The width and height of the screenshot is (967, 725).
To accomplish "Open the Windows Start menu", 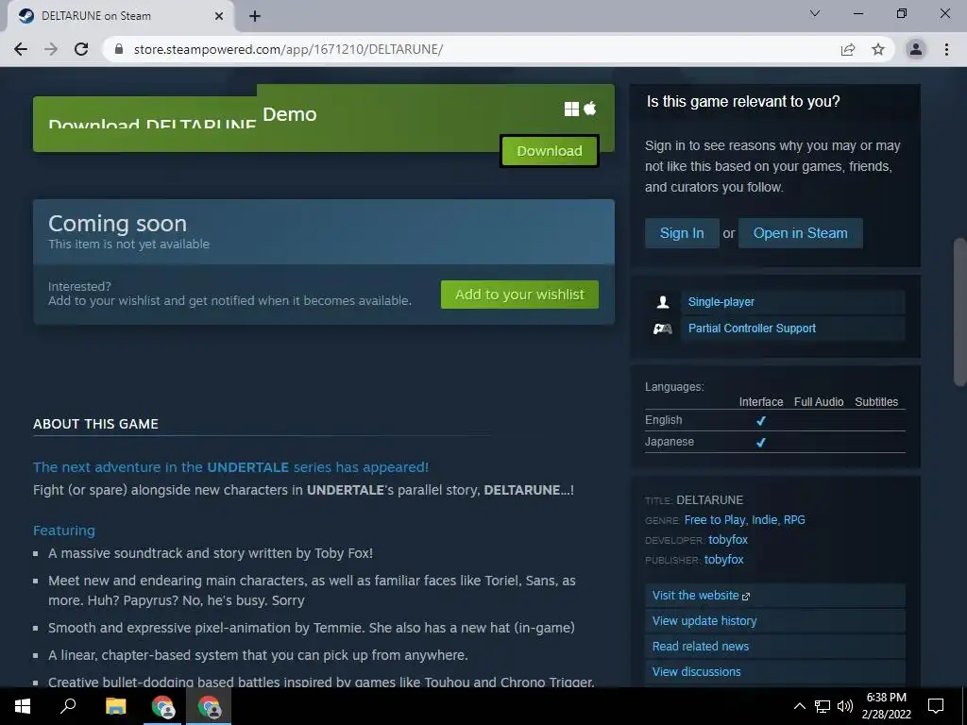I will click(x=23, y=706).
